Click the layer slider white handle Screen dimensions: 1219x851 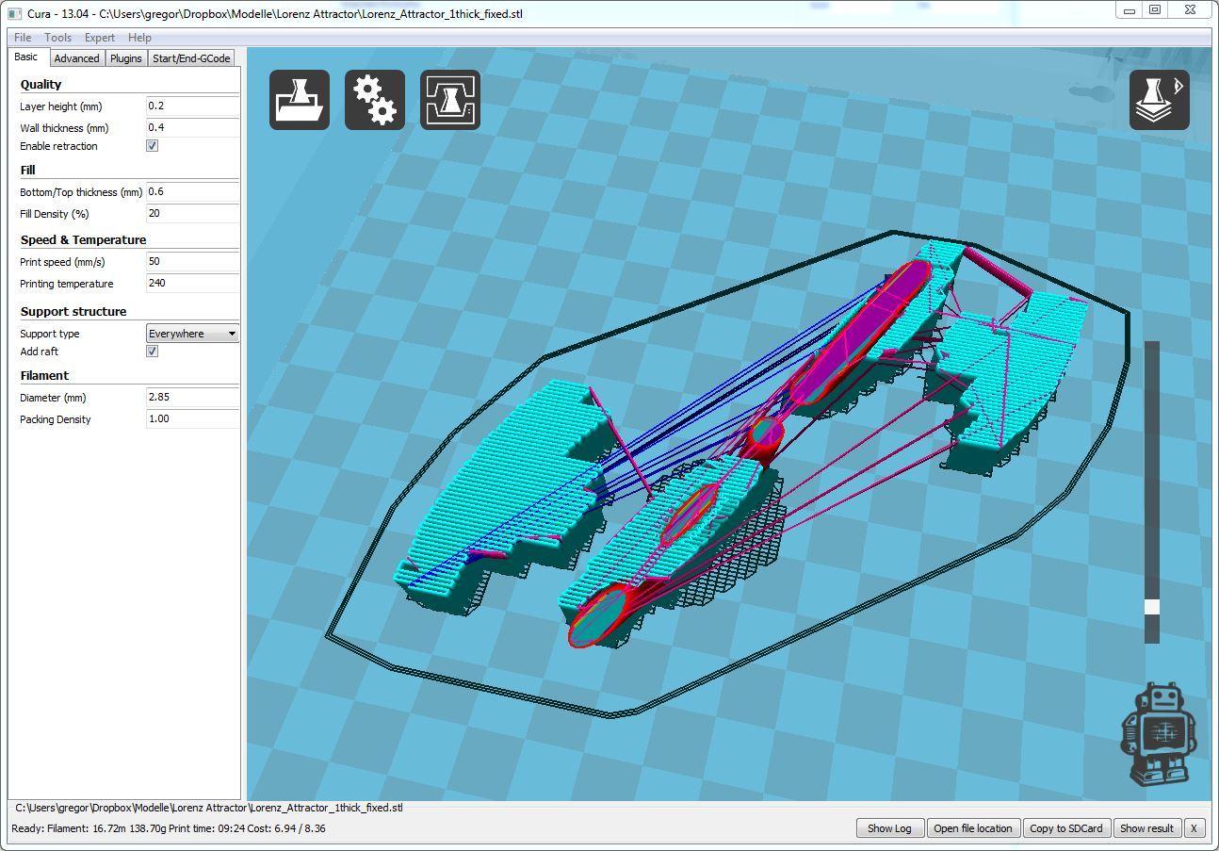coord(1152,606)
